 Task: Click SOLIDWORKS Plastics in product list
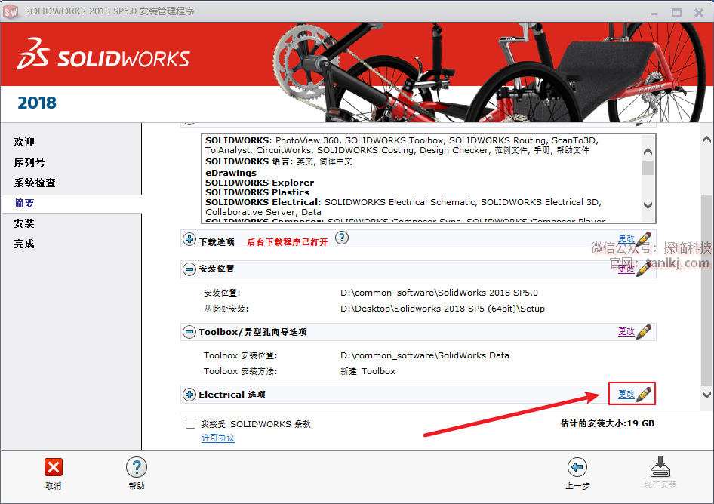(257, 192)
